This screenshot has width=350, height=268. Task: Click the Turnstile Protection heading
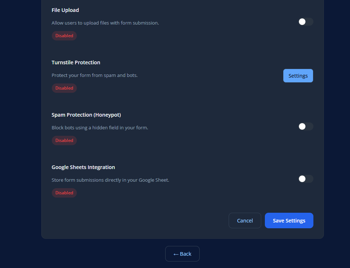(76, 62)
